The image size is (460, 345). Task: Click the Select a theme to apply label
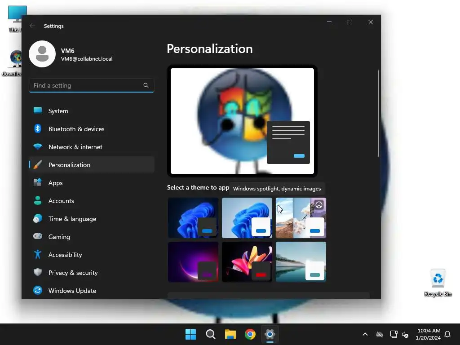pos(198,187)
